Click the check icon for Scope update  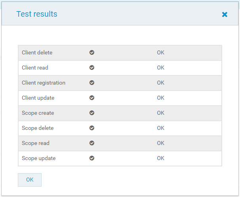point(92,158)
